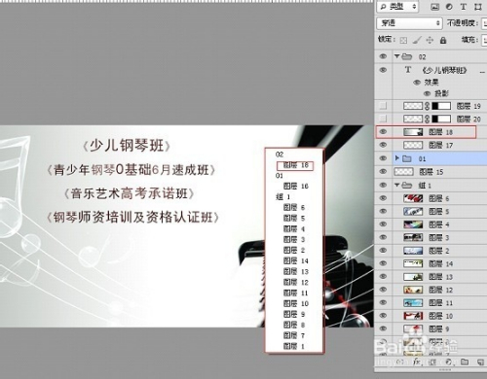487x379 pixels.
Task: Click the 《青少年钢琴0基础6月速成班》 text on canvas
Action: click(131, 170)
